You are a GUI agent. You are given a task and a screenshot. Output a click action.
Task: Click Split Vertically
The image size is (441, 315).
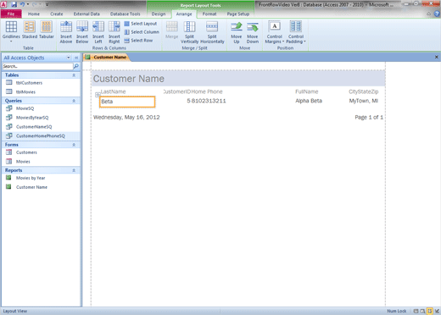[189, 32]
